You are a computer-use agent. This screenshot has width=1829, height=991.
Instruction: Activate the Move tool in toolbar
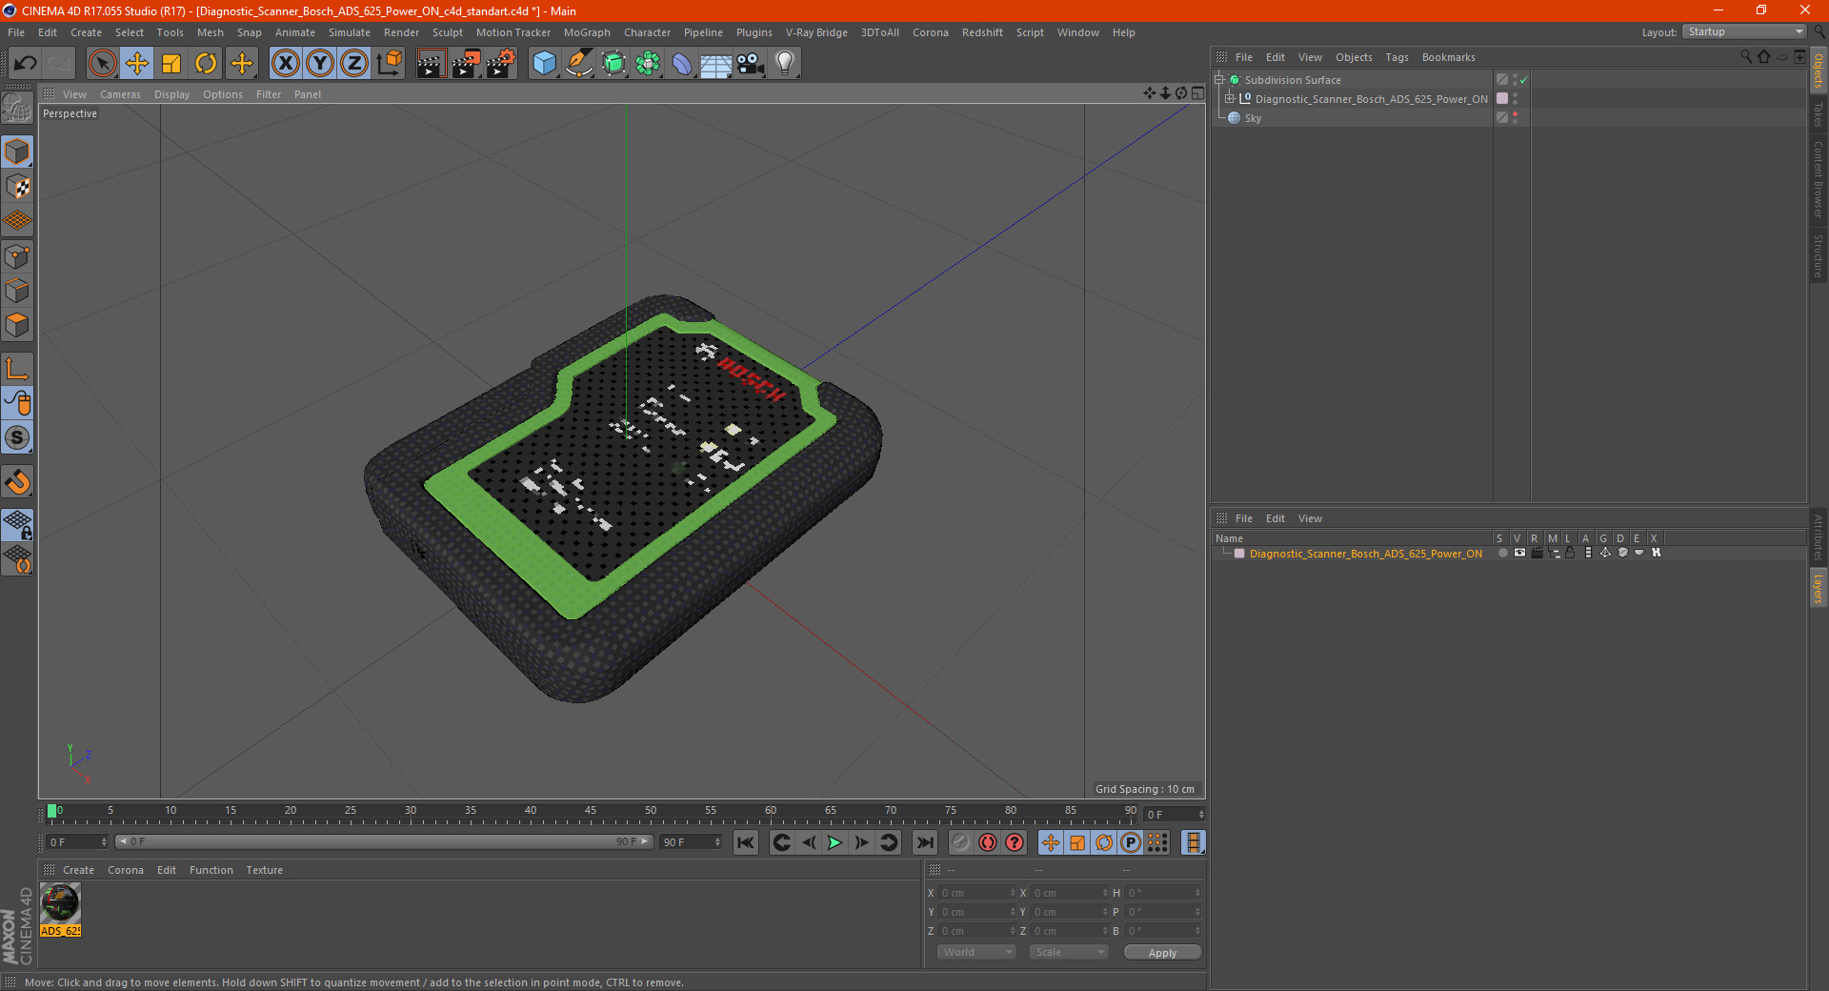pos(137,64)
